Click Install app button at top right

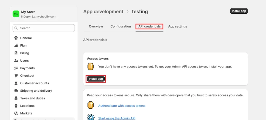[239, 11]
